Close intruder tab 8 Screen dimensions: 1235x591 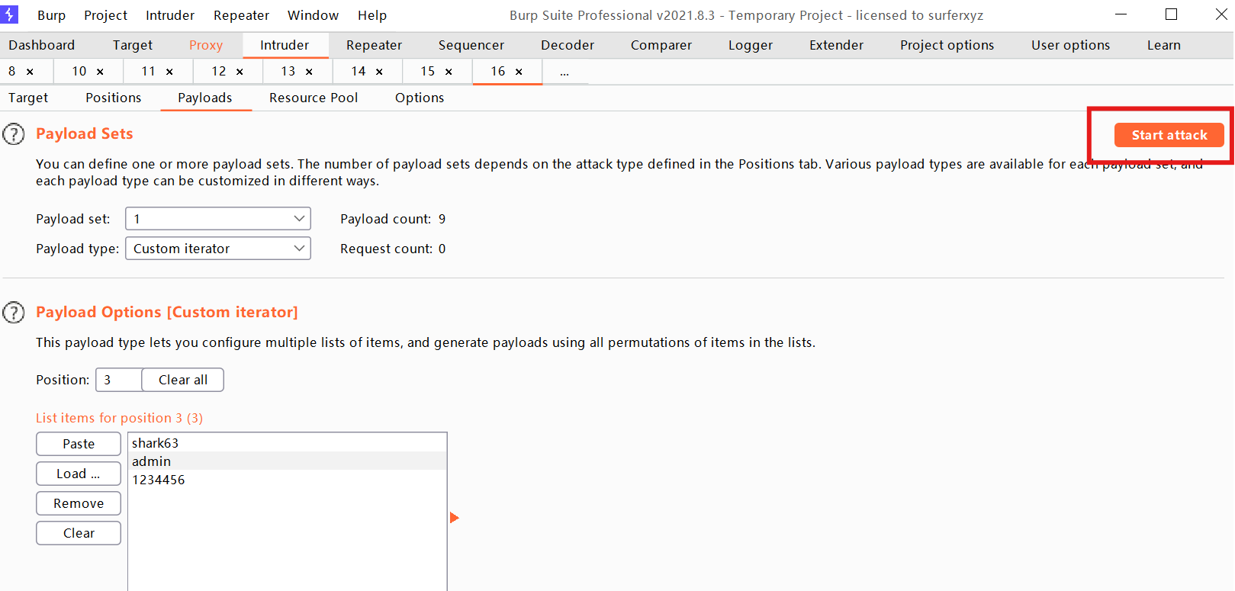30,72
